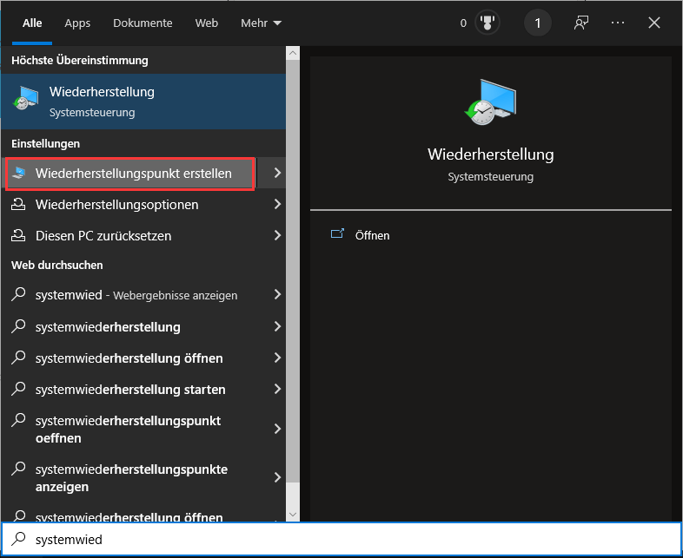This screenshot has width=683, height=558.
Task: Click the search box containing systemwied
Action: 348,540
